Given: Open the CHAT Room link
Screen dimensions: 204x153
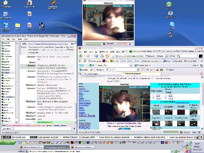Looking at the screenshot, I should (86, 115).
